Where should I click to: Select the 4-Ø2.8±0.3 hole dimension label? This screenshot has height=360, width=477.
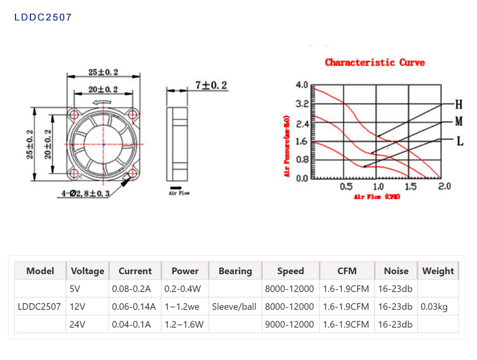click(x=85, y=194)
